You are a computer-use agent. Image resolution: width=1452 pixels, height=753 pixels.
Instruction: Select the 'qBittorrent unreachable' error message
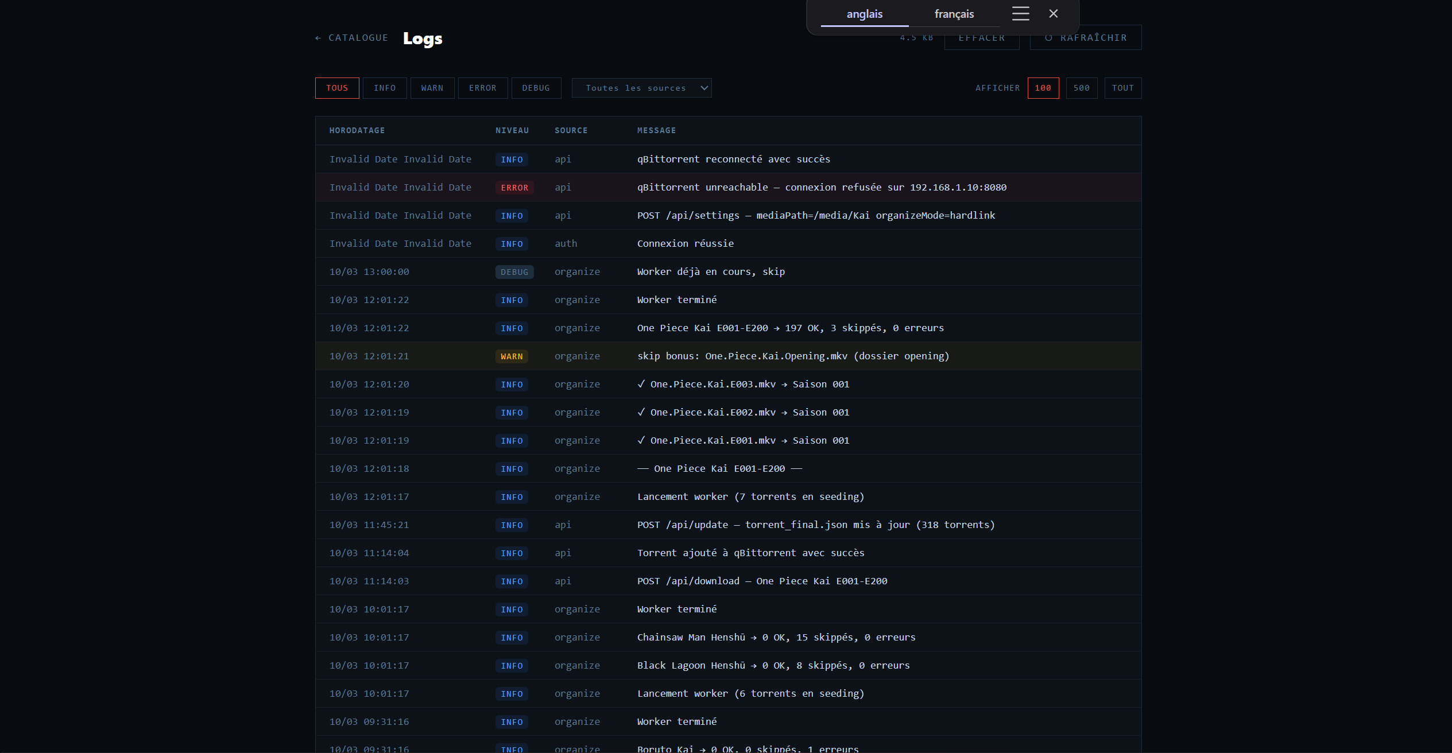822,187
